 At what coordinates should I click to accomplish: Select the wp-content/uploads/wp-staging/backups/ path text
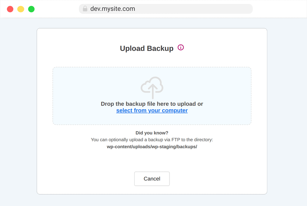(x=152, y=147)
